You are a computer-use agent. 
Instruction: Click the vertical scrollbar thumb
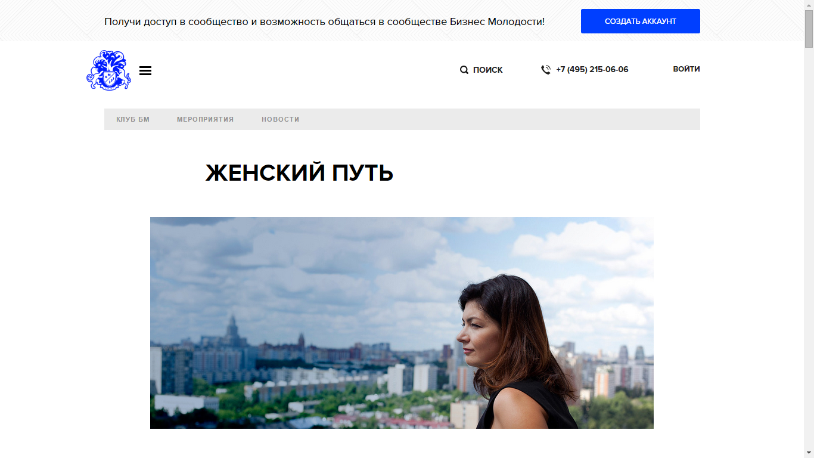click(x=809, y=29)
